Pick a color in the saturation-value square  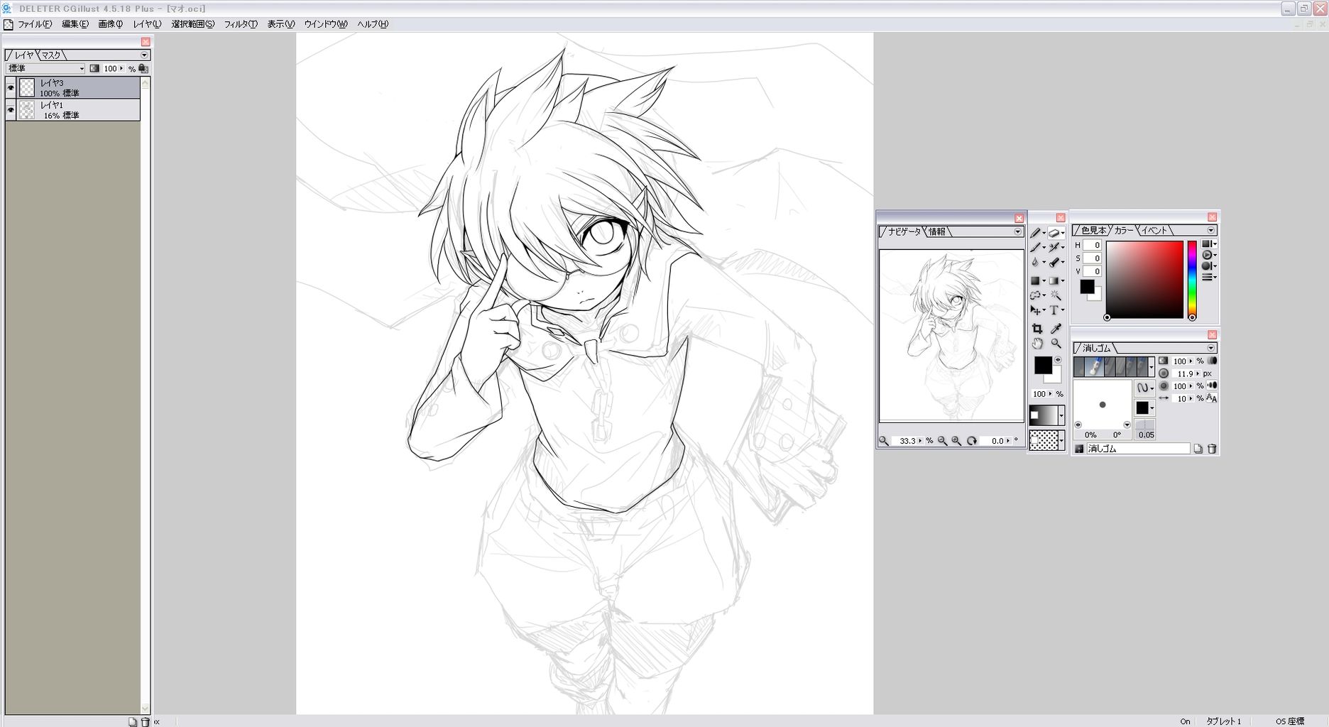click(x=1144, y=279)
